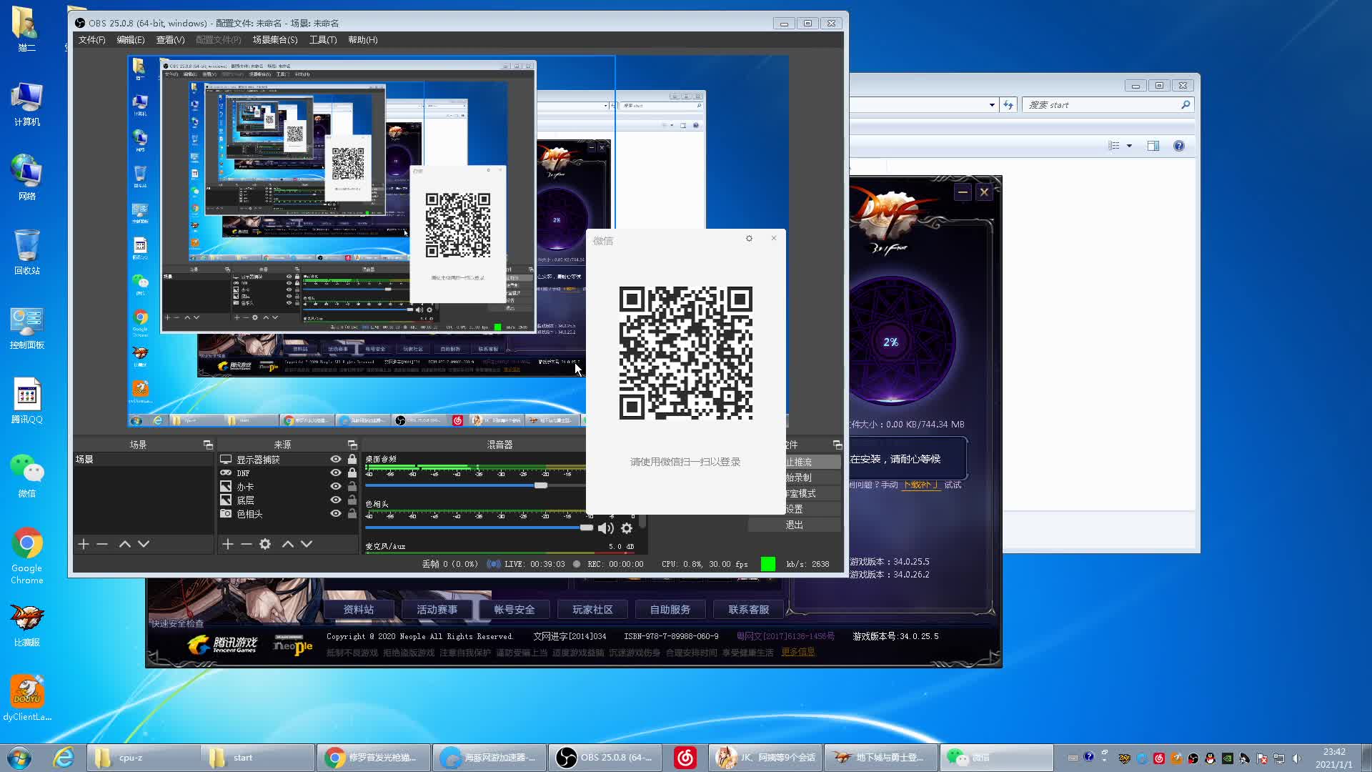Open the 控制面板 desktop icon
The width and height of the screenshot is (1372, 772).
[27, 327]
